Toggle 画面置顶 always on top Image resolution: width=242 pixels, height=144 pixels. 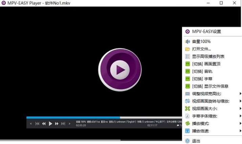(206, 64)
